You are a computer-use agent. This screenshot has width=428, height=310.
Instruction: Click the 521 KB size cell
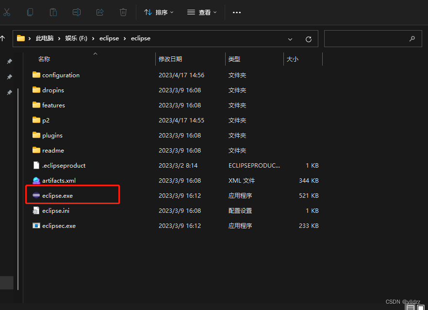coord(309,195)
